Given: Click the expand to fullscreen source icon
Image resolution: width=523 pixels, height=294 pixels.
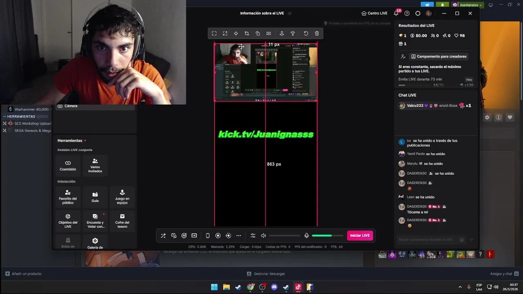Looking at the screenshot, I should pyautogui.click(x=225, y=33).
